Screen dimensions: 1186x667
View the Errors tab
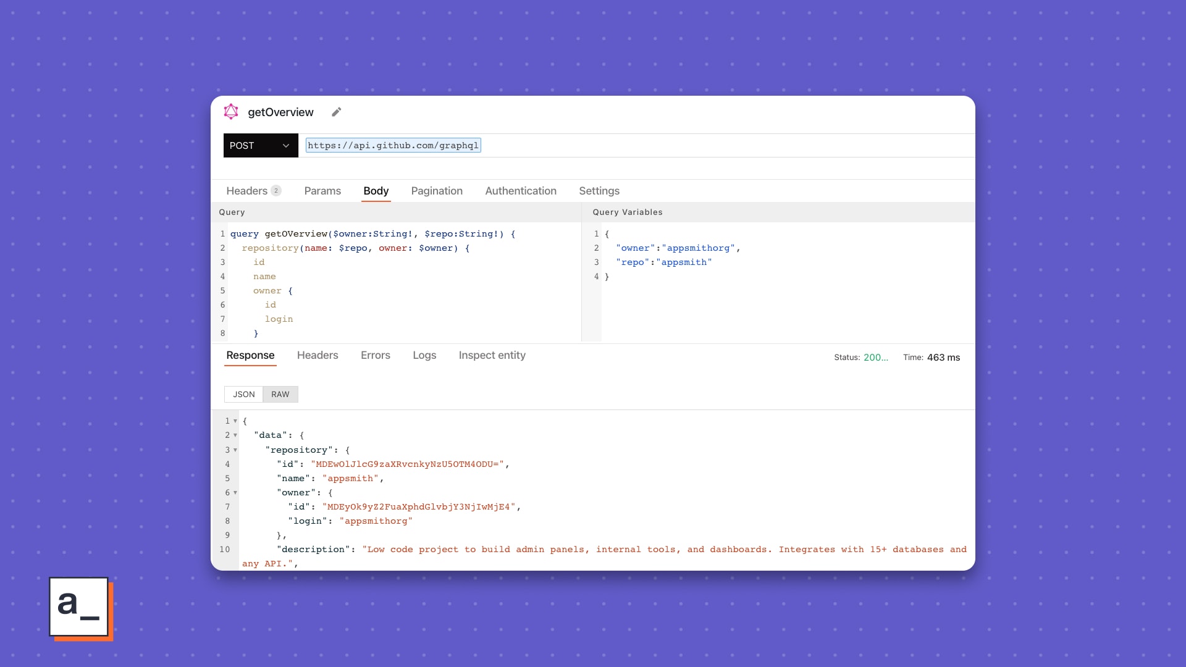(375, 355)
